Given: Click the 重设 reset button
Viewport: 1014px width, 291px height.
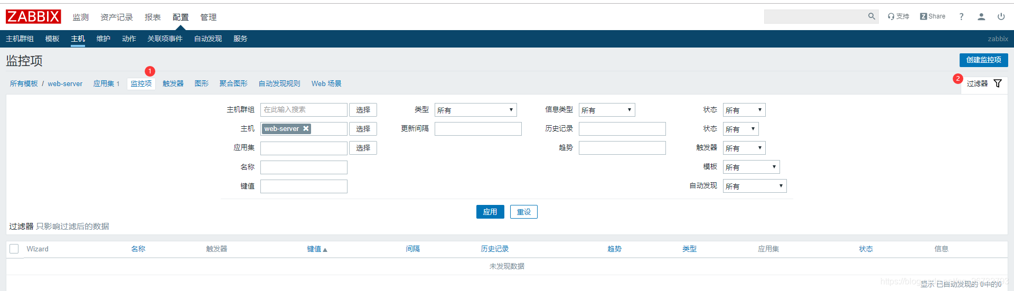Looking at the screenshot, I should click(x=524, y=212).
